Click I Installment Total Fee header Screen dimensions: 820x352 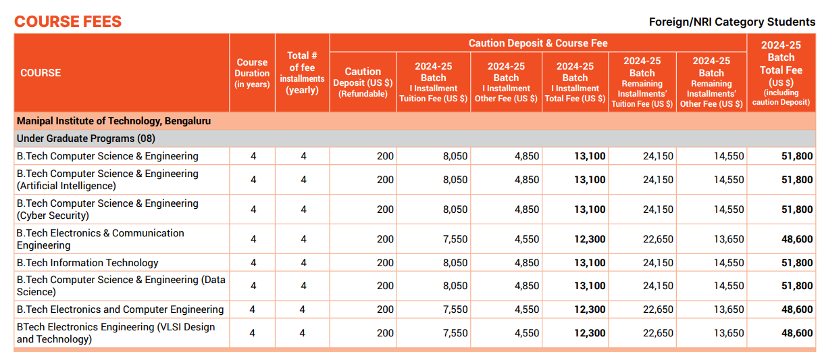pos(575,82)
